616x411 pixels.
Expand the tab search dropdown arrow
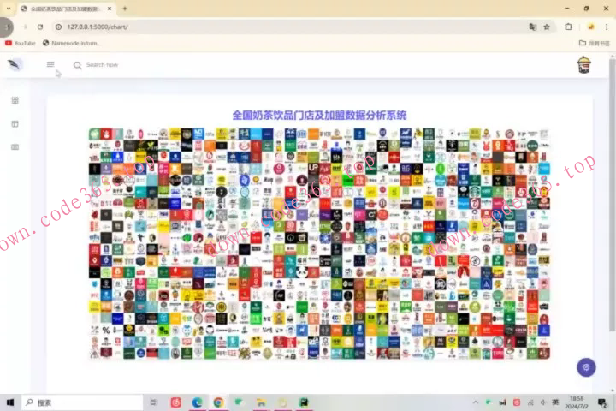tap(9, 9)
